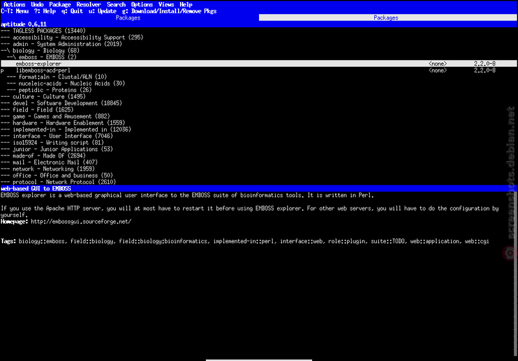This screenshot has height=361, width=518.
Task: Expand format:aln - Clustal/ALN (10)
Action: click(x=57, y=77)
